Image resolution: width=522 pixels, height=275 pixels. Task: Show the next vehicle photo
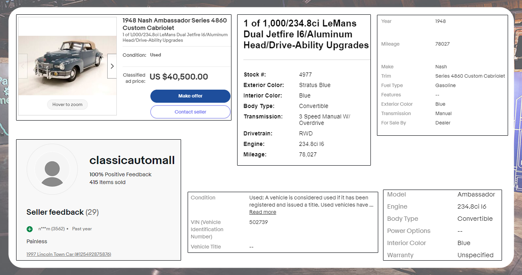[x=112, y=66]
